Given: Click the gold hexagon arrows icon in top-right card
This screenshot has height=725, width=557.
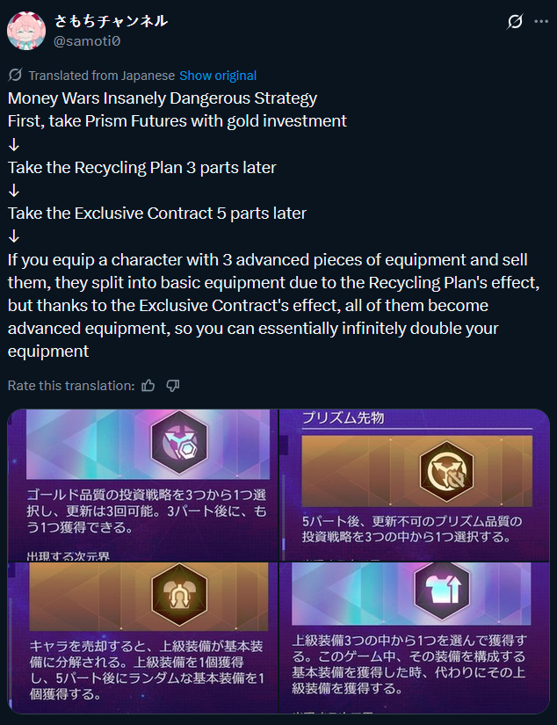Looking at the screenshot, I should 446,471.
